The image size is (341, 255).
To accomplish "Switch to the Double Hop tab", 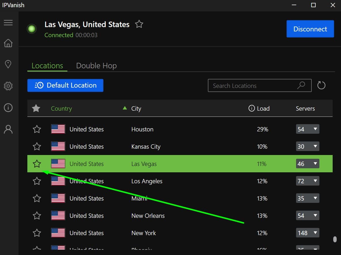I will point(96,66).
